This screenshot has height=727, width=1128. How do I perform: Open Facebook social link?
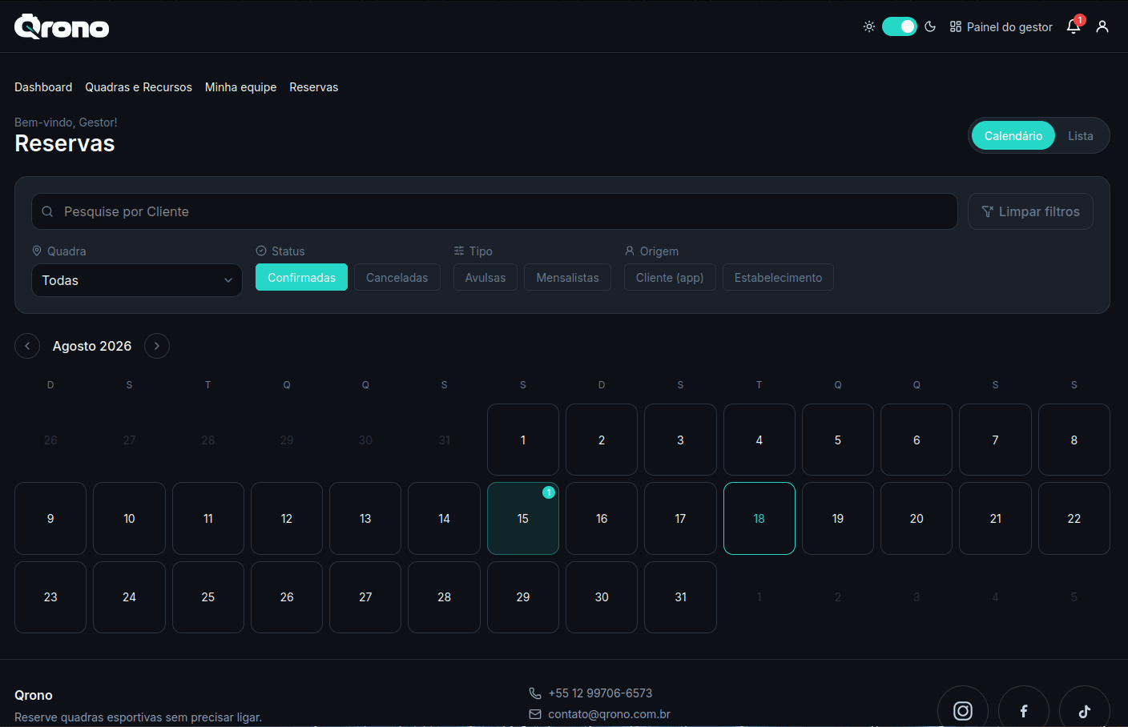(1024, 710)
